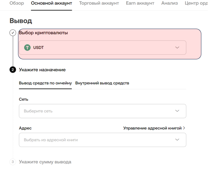Open the Выберите сеть dropdown chevron
The image size is (210, 171).
tap(177, 111)
